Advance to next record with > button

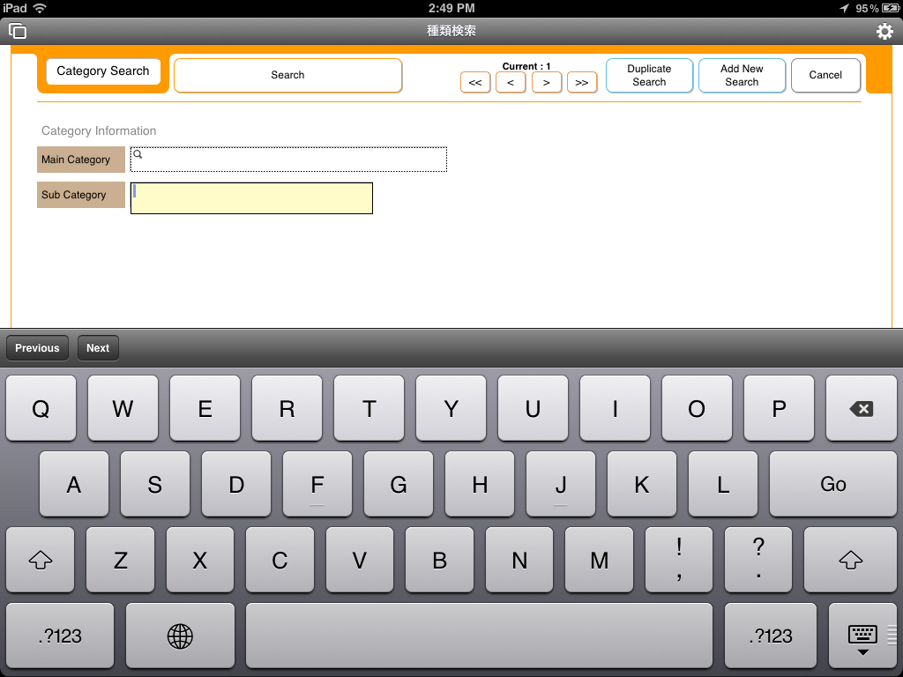(547, 83)
